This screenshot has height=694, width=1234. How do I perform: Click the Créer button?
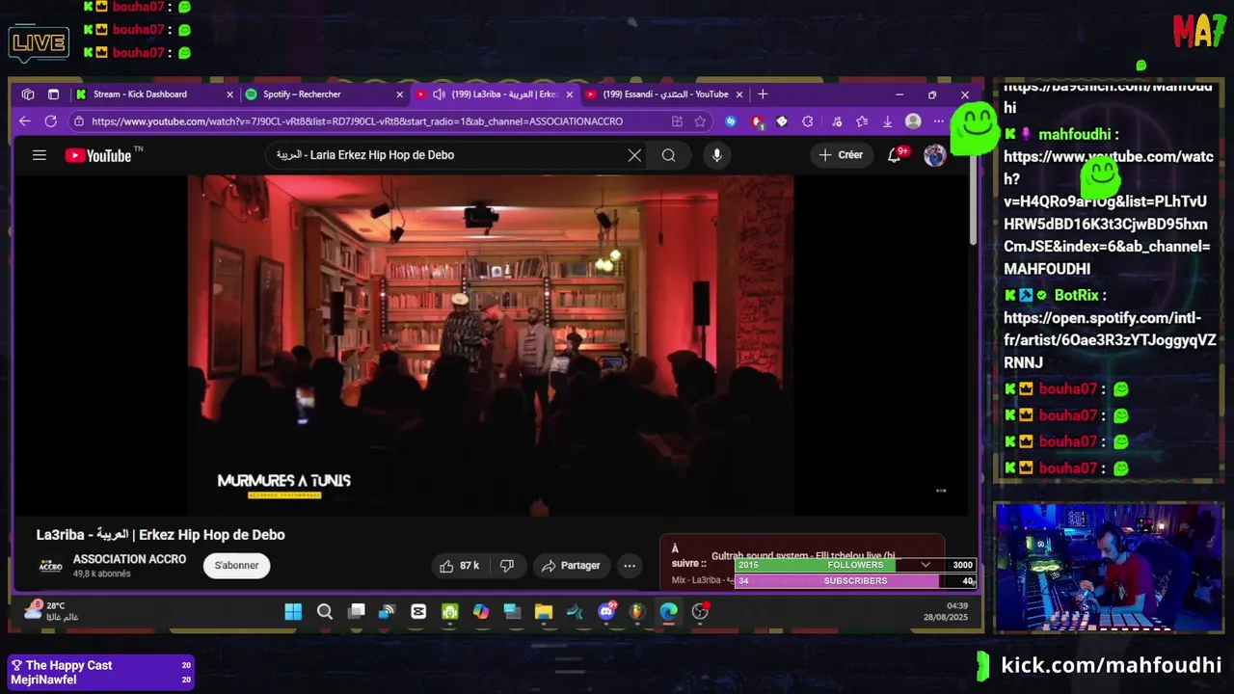click(840, 155)
